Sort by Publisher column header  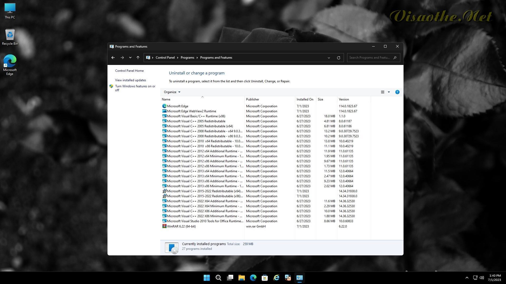click(x=270, y=99)
